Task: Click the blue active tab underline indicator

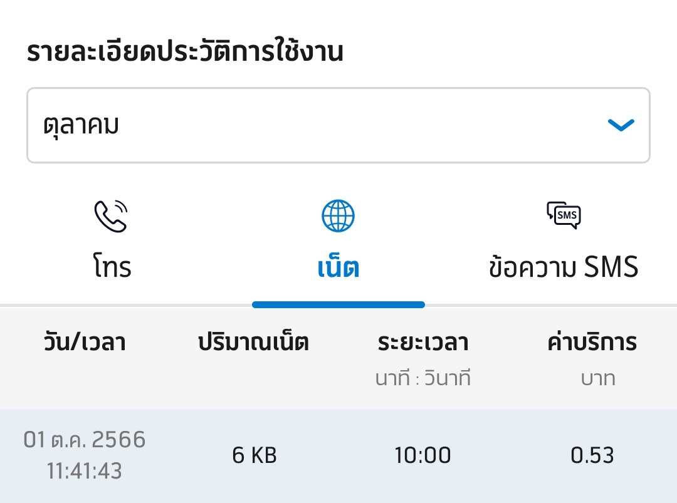Action: pyautogui.click(x=338, y=305)
